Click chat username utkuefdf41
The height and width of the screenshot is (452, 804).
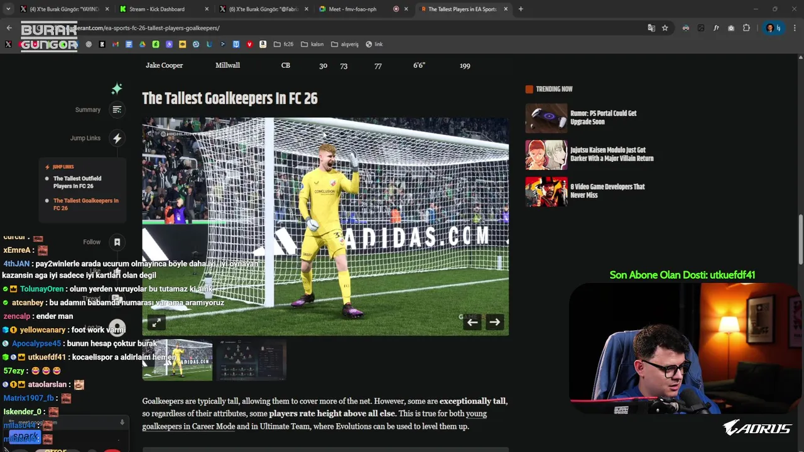46,357
